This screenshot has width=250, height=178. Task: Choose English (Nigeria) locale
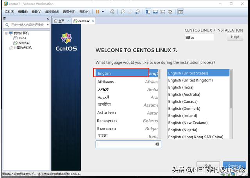198,130
